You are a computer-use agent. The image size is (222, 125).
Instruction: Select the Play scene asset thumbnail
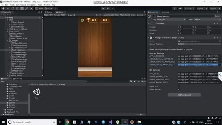pyautogui.click(x=36, y=92)
